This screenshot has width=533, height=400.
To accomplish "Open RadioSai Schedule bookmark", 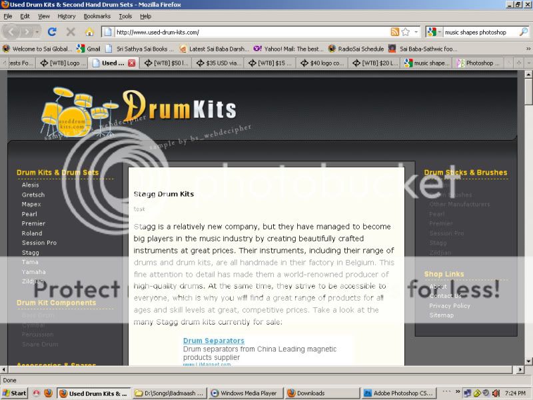I will coord(356,49).
